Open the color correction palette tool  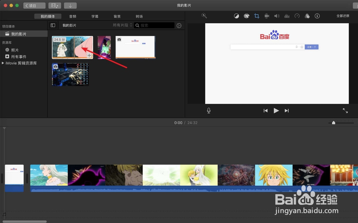coord(246,16)
